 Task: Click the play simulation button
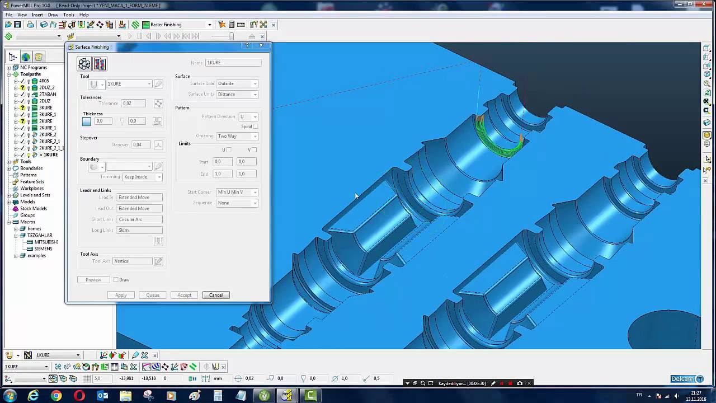pyautogui.click(x=130, y=36)
